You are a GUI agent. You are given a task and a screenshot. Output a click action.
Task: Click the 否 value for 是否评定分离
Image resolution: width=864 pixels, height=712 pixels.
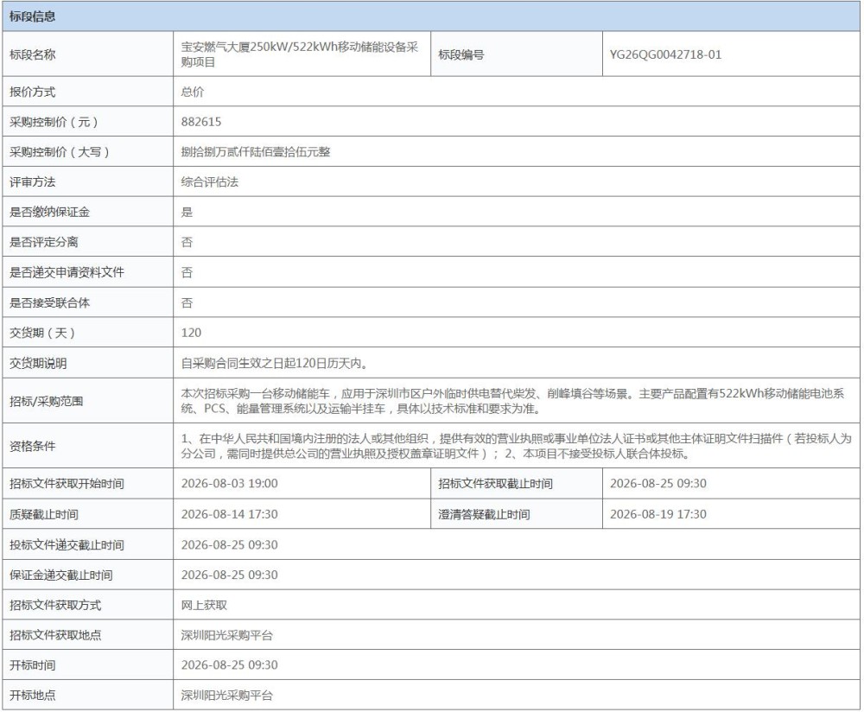pyautogui.click(x=187, y=242)
